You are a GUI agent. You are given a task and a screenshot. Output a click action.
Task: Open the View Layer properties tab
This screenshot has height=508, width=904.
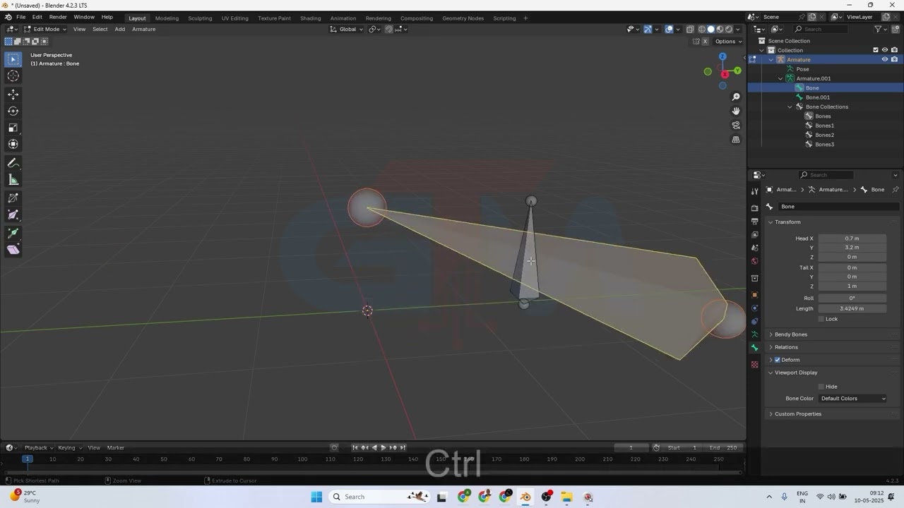754,235
